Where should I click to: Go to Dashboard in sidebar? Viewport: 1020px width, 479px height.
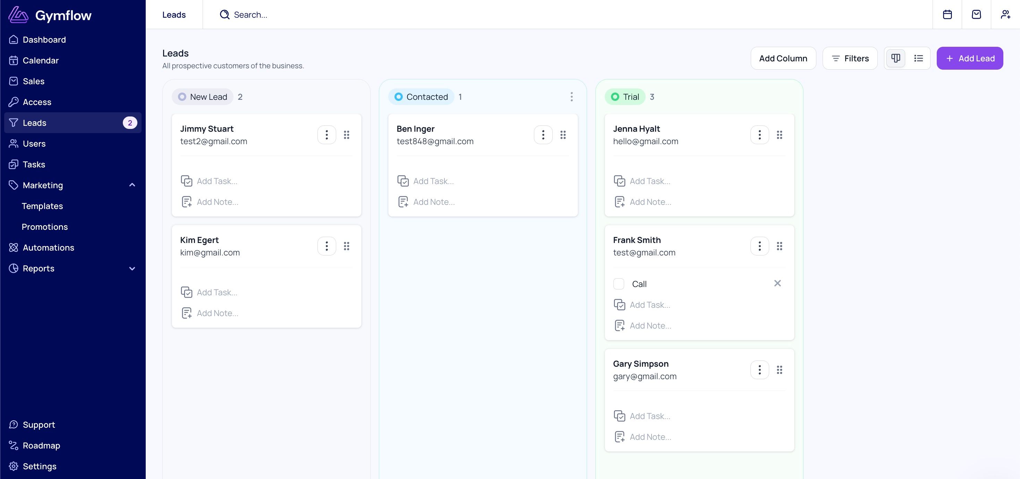click(x=73, y=40)
